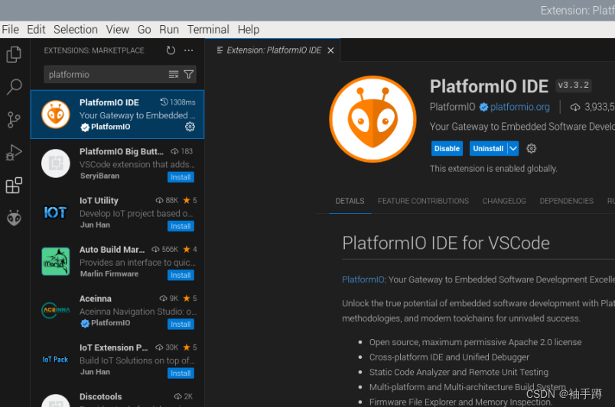The image size is (615, 407).
Task: Select PlatformIO Big Buttons list entry
Action: pyautogui.click(x=117, y=163)
